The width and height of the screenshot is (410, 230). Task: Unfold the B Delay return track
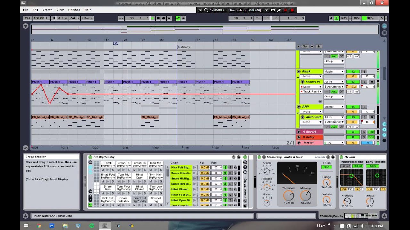pos(299,137)
